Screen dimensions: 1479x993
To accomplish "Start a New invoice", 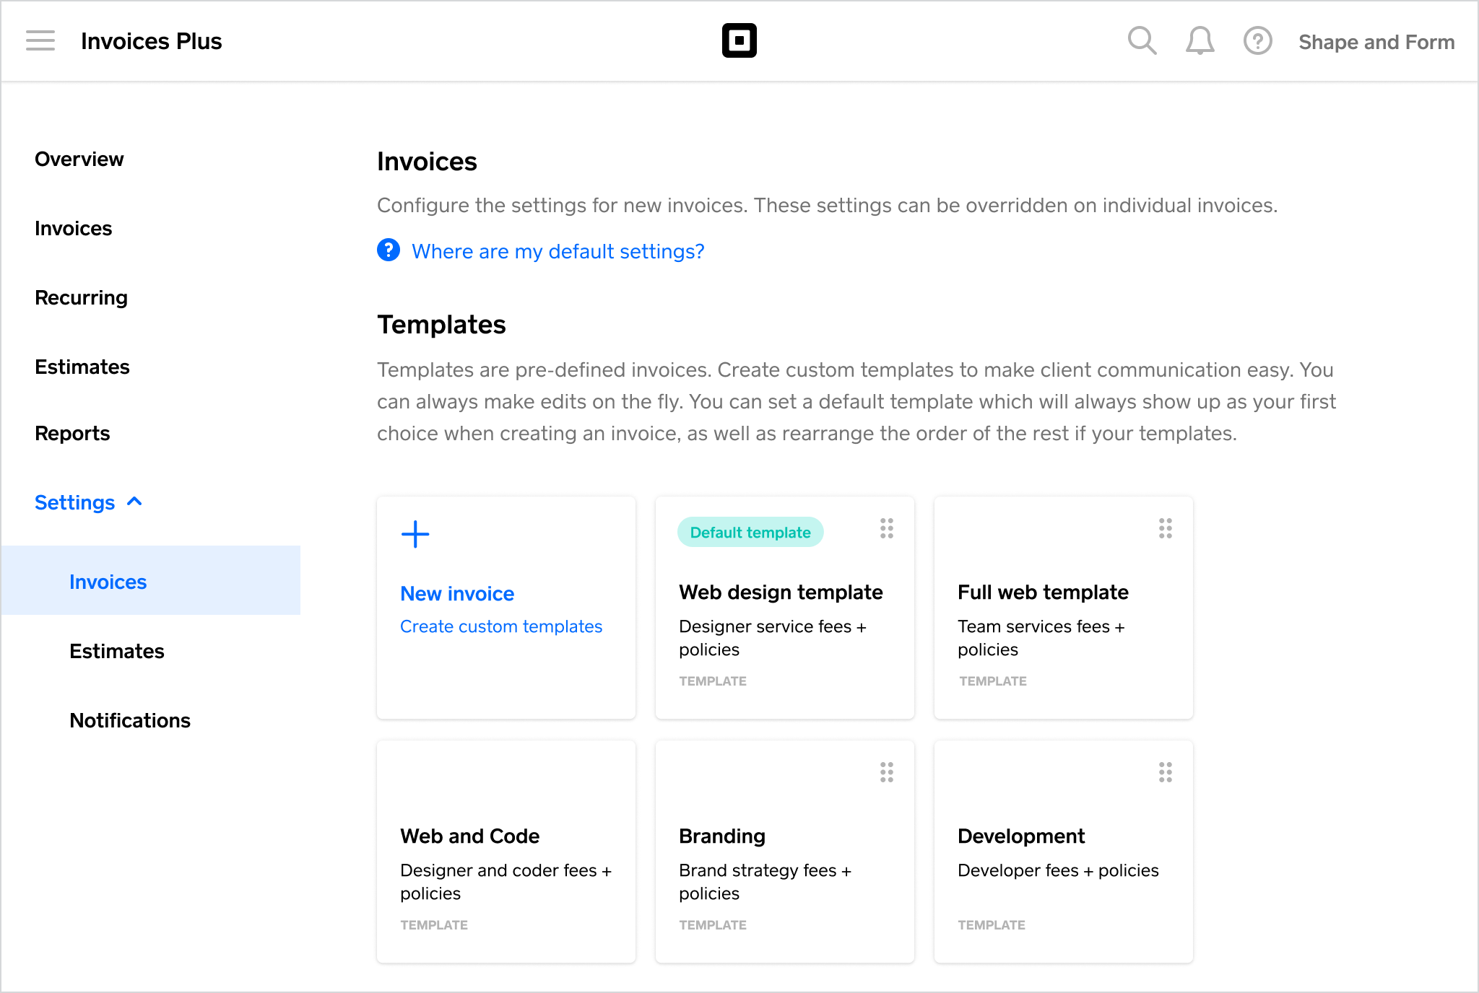I will coord(457,593).
